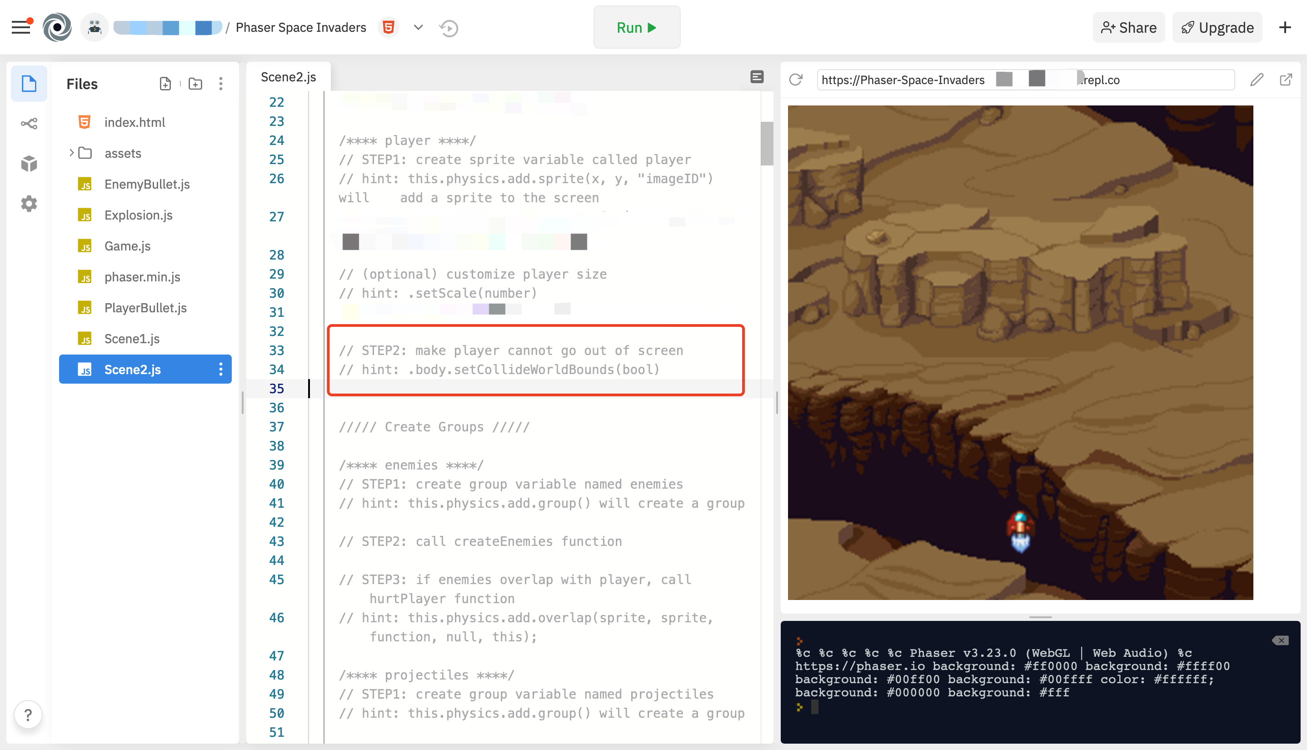Open the project name dropdown chevron
Screen dimensions: 1307x750
pyautogui.click(x=418, y=27)
